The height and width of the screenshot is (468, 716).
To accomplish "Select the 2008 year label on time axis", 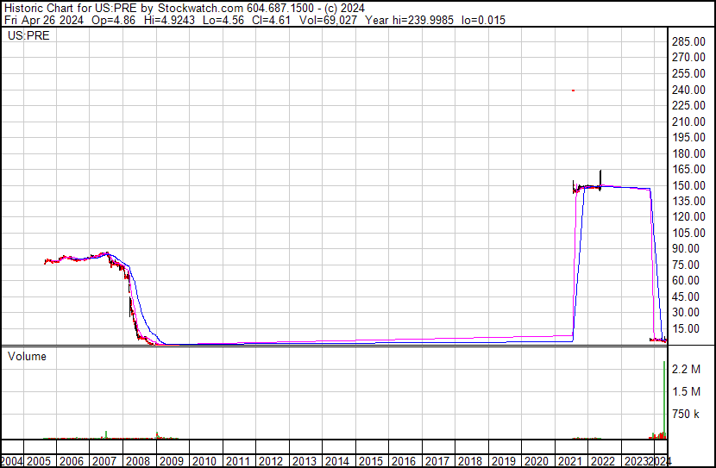I will pos(137,461).
